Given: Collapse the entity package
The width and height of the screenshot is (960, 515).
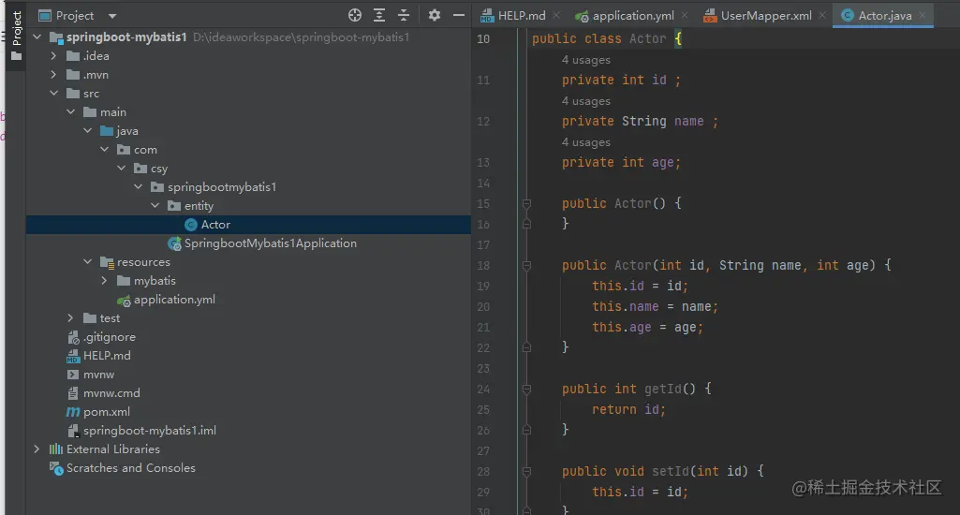Looking at the screenshot, I should pos(155,206).
